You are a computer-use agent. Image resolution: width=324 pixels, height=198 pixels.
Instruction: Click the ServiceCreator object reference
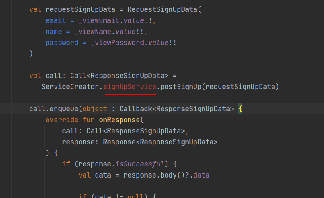pos(70,87)
